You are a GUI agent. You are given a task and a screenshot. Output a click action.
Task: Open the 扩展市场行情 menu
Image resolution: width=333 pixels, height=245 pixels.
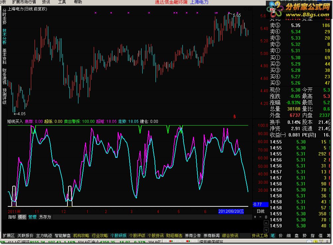pos(24,2)
